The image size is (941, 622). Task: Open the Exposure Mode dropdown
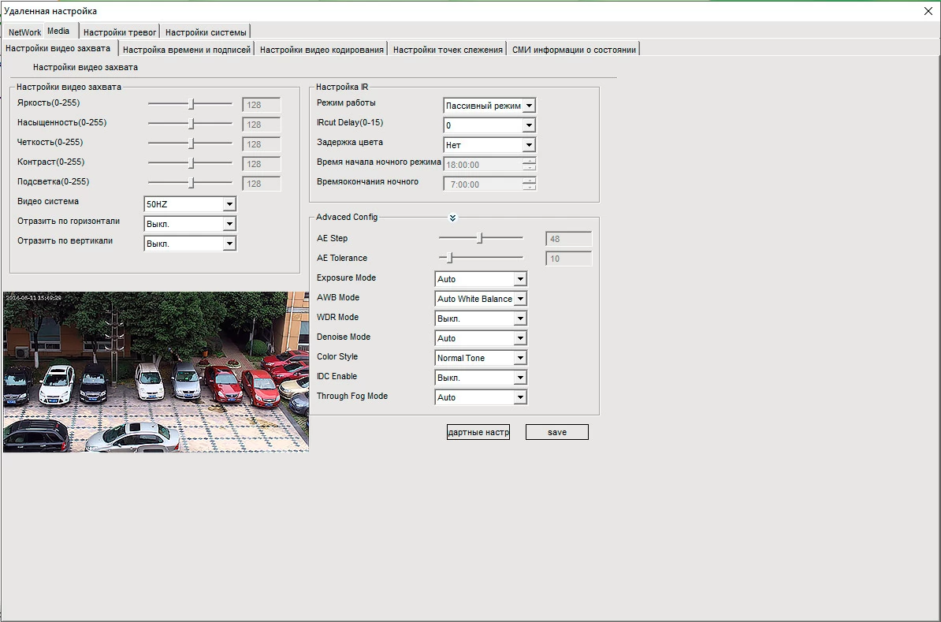tap(481, 279)
